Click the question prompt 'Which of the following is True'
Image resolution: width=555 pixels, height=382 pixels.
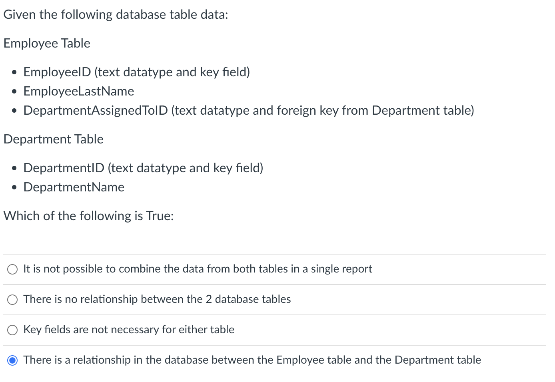[88, 216]
